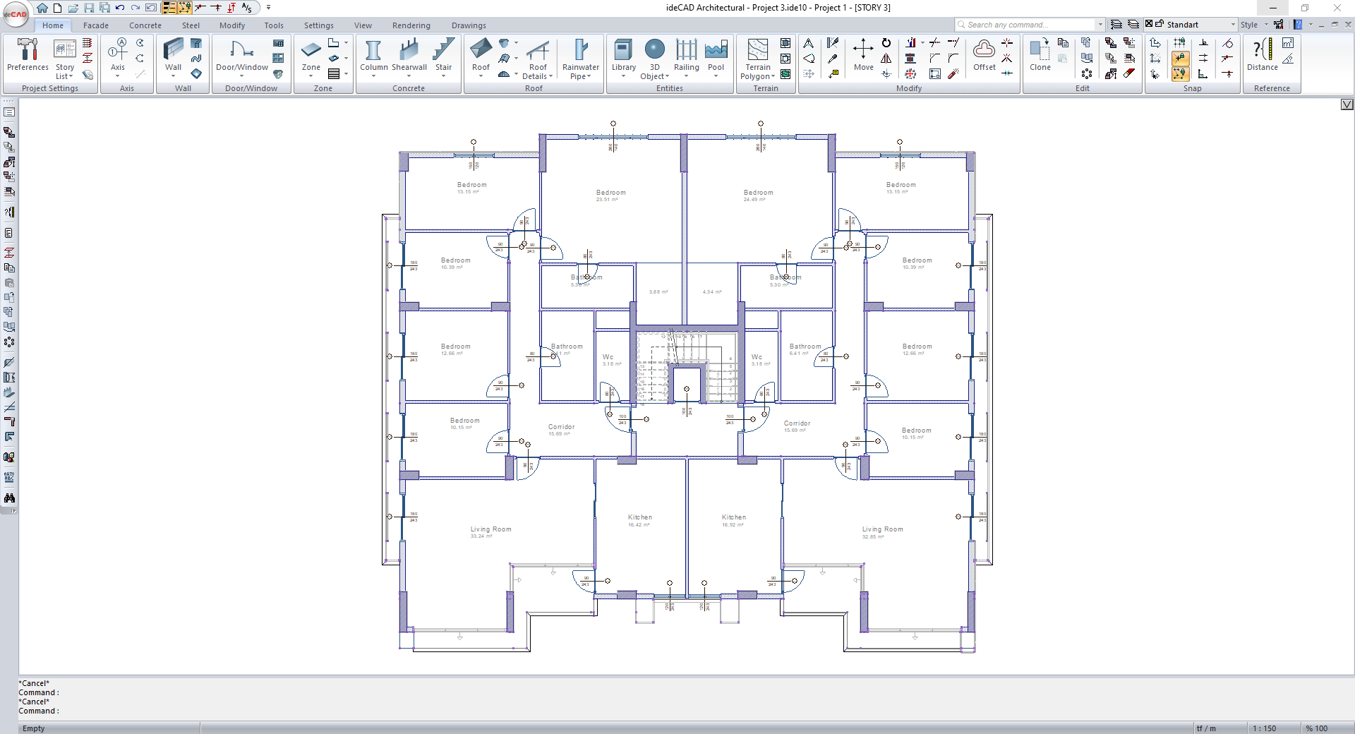This screenshot has height=734, width=1355.
Task: Expand the Roof Details dropdown
Action: coord(538,72)
